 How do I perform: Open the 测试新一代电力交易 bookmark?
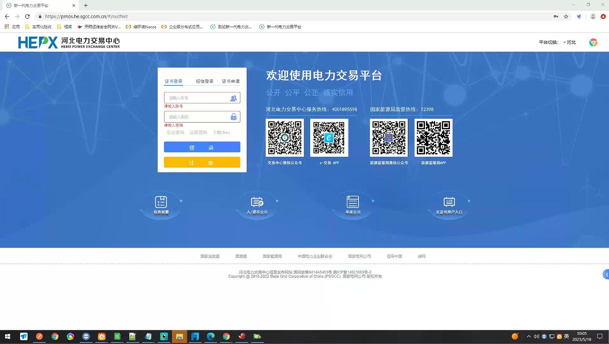[x=231, y=27]
